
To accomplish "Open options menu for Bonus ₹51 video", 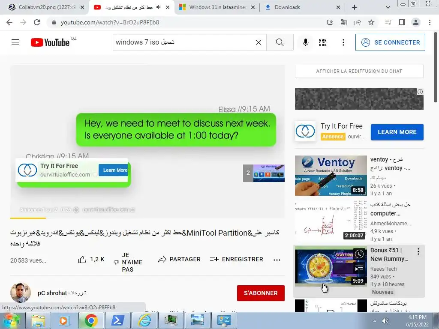I will point(418,251).
